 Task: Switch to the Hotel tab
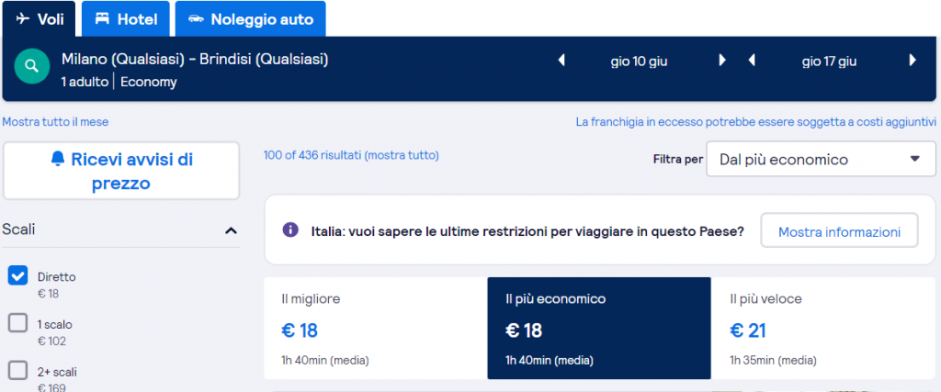coord(125,18)
